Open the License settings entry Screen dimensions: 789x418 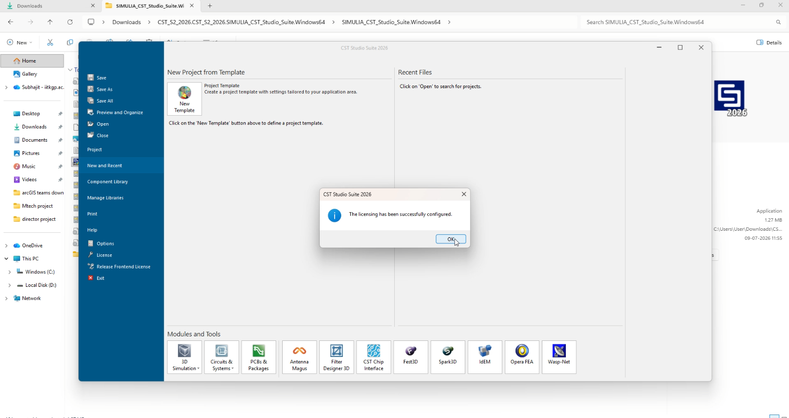click(100, 255)
